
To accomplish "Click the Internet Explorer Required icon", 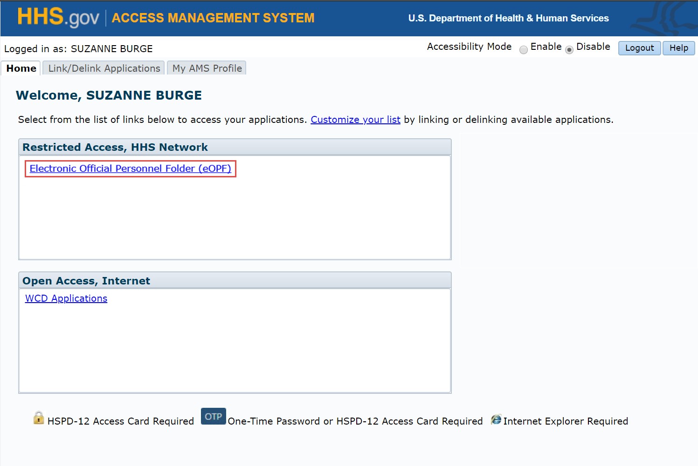I will click(496, 420).
